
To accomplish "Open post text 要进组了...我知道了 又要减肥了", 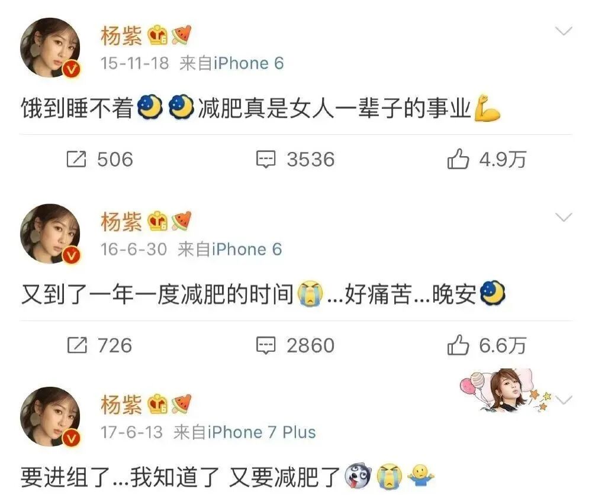I will (x=181, y=477).
